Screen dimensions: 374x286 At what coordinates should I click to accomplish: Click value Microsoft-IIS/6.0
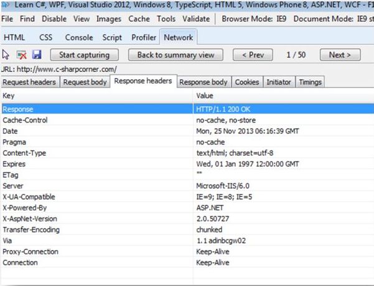coord(223,185)
